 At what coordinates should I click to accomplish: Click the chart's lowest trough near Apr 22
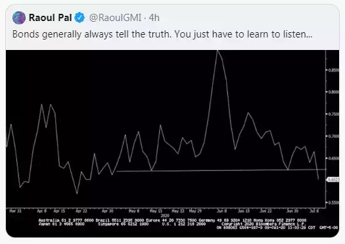coord(77,193)
